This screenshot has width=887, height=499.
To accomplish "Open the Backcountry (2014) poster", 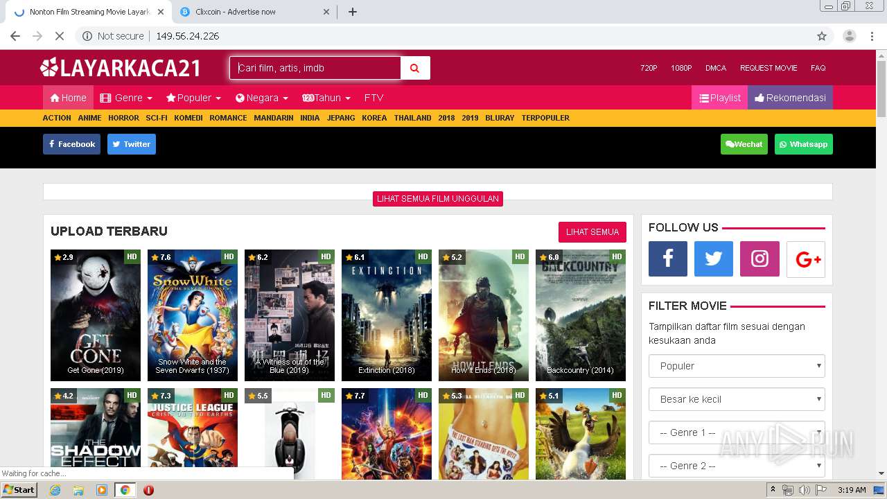I will (x=581, y=315).
